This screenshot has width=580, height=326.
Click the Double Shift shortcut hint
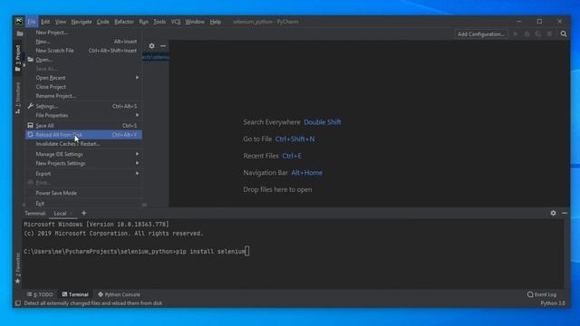coord(323,122)
